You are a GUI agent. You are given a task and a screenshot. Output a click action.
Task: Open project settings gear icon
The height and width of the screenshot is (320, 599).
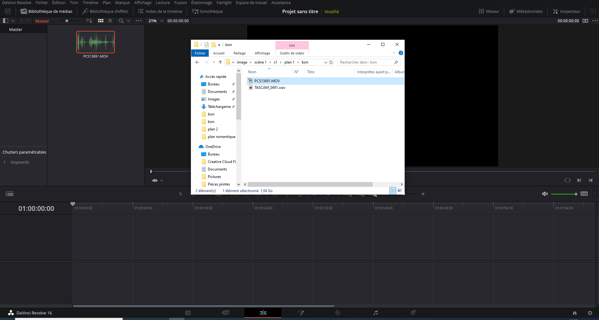[590, 313]
